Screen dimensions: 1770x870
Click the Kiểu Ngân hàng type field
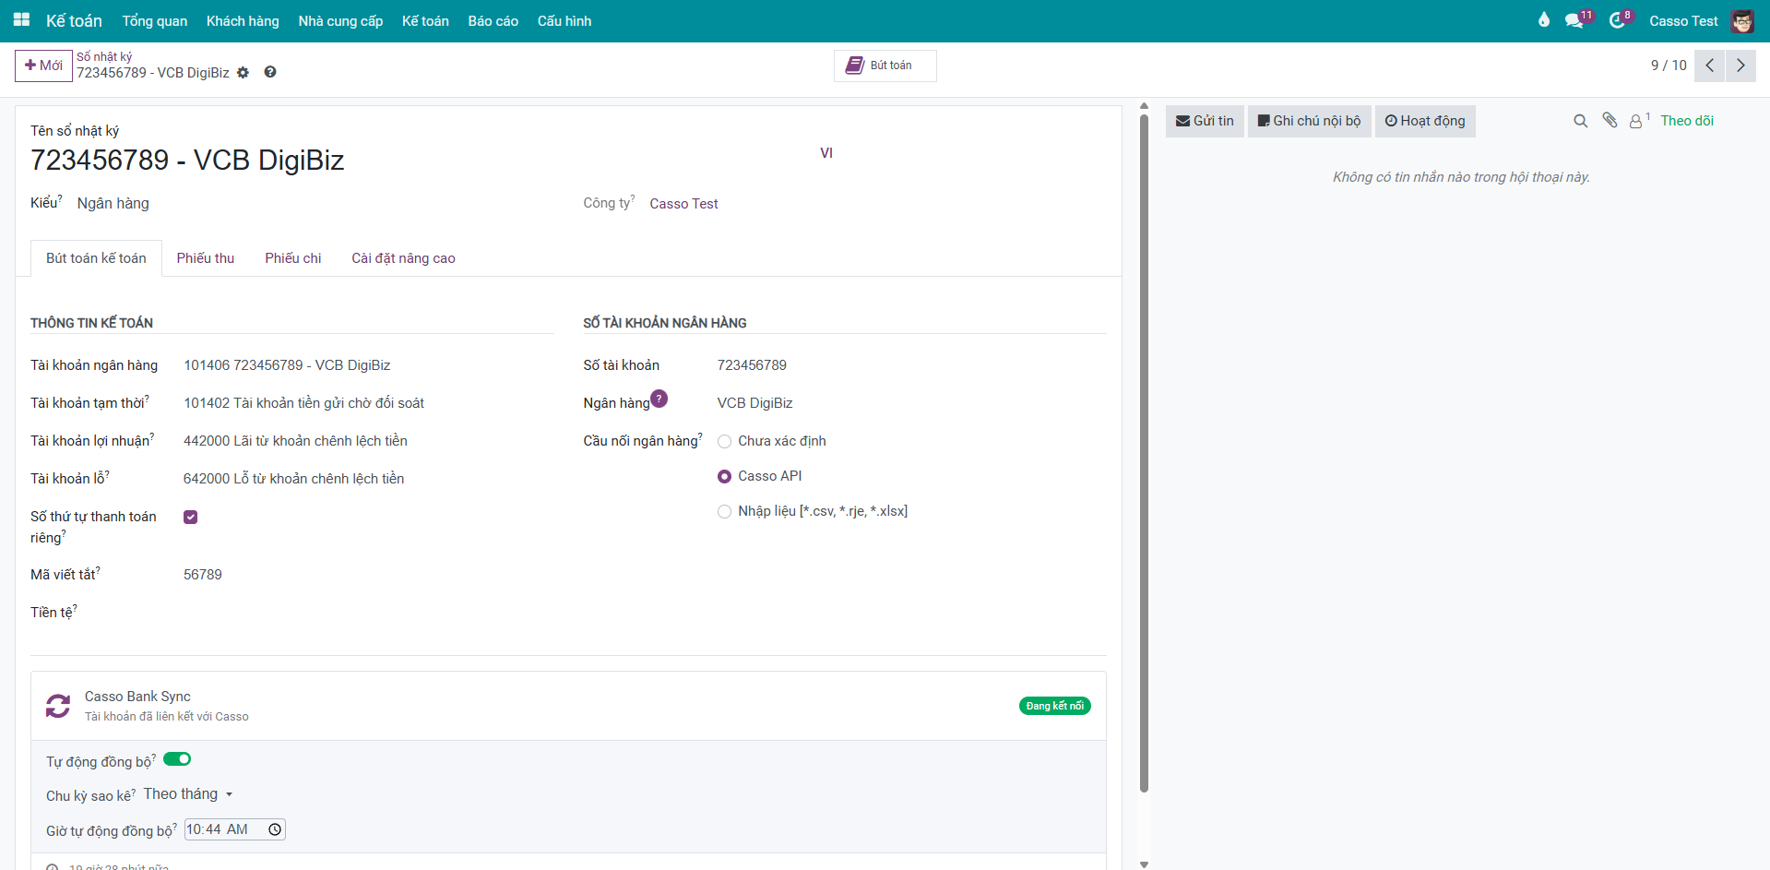coord(113,203)
